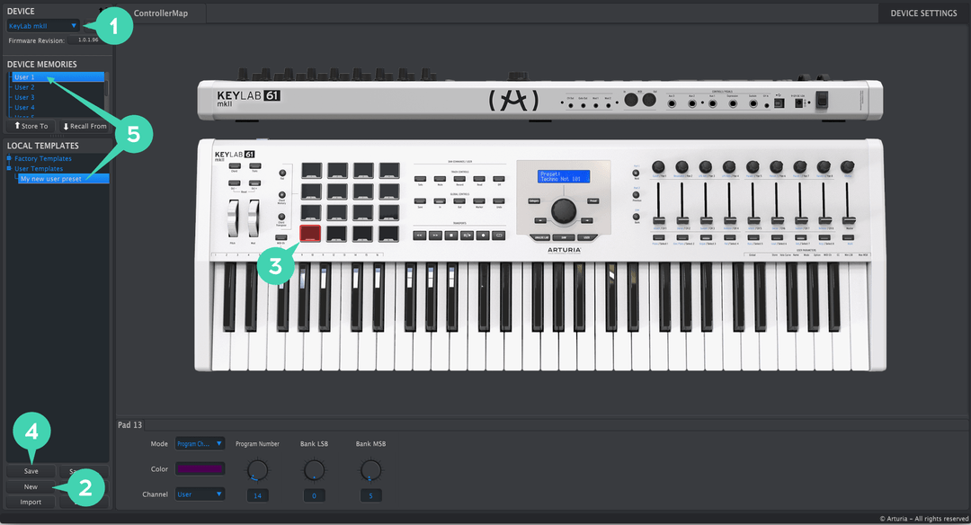The height and width of the screenshot is (525, 971).
Task: Click the Oct+ octave up button
Action: tap(254, 182)
